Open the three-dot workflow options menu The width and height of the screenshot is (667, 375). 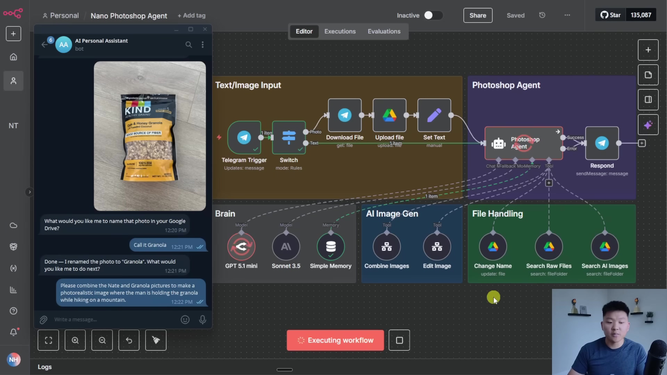tap(567, 15)
